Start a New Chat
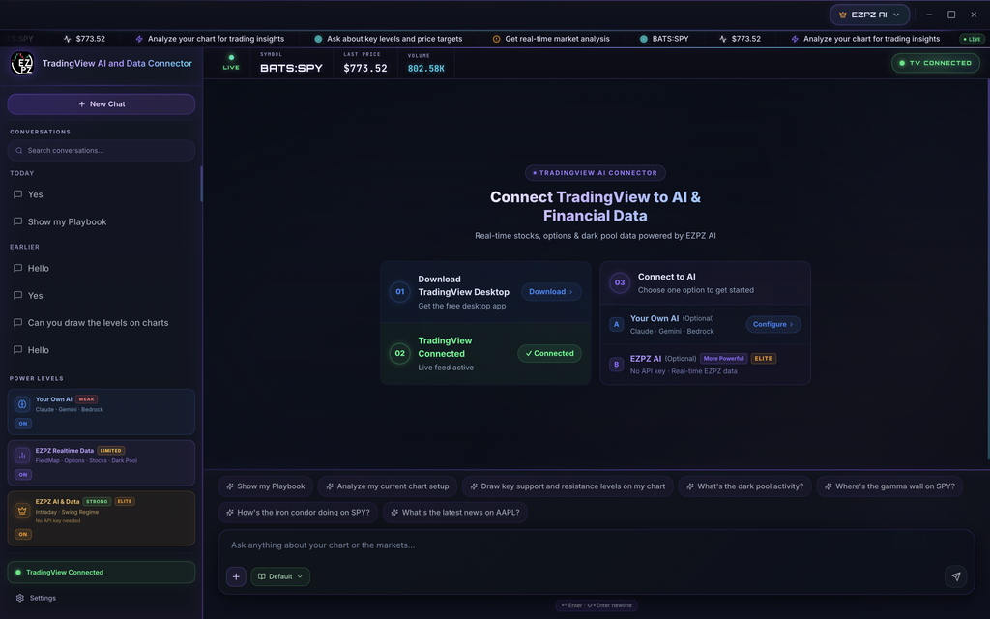990x619 pixels. tap(101, 104)
